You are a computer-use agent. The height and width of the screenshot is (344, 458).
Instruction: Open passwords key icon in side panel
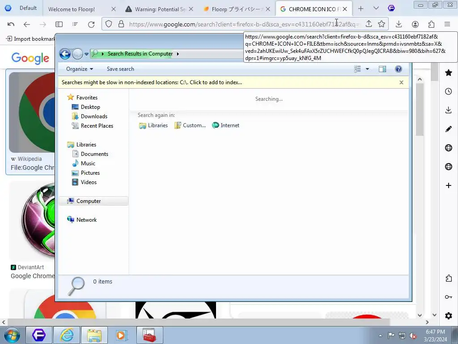(x=448, y=297)
